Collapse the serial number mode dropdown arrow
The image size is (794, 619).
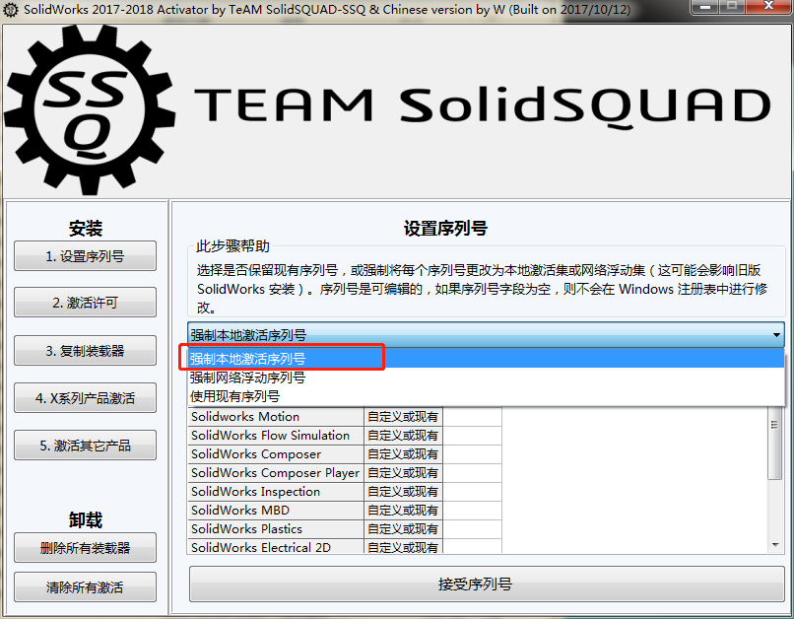(x=775, y=335)
